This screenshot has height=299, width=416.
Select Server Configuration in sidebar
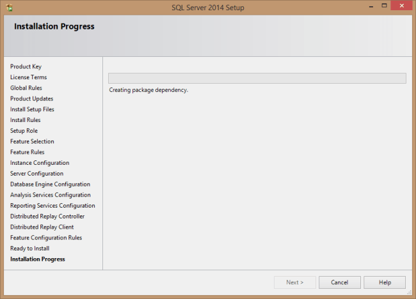coord(36,174)
